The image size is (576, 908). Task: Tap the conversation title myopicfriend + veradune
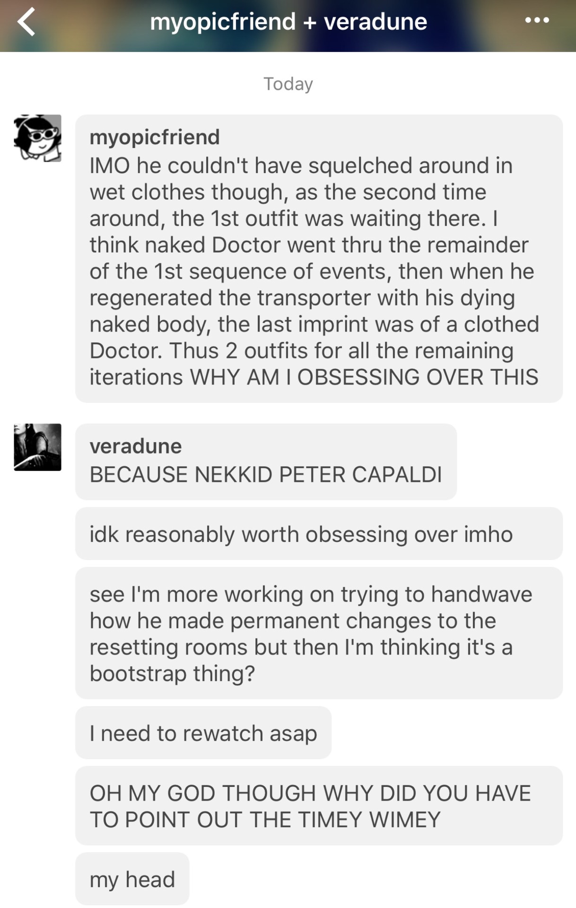(x=288, y=22)
